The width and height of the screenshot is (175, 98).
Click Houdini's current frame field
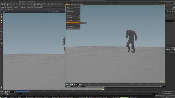(12, 92)
